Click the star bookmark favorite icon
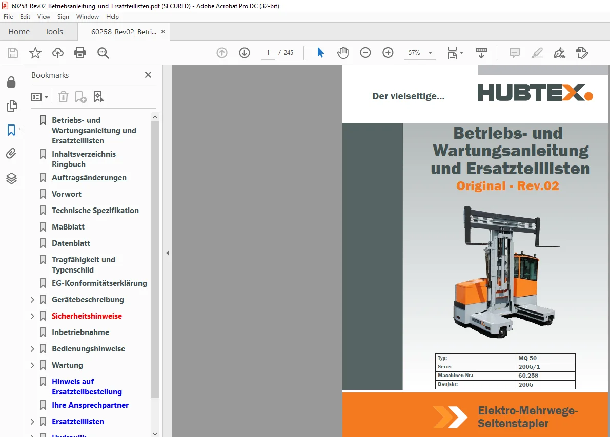The image size is (610, 437). click(x=35, y=53)
